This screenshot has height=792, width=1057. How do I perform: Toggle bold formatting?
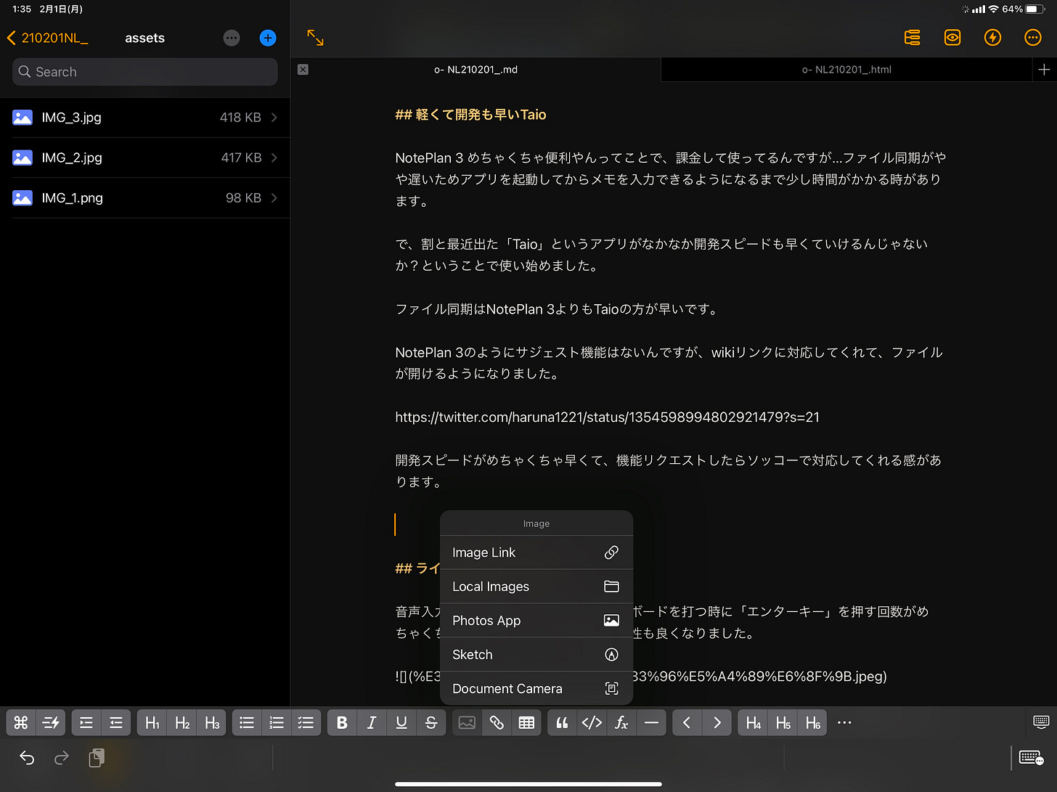pyautogui.click(x=342, y=722)
